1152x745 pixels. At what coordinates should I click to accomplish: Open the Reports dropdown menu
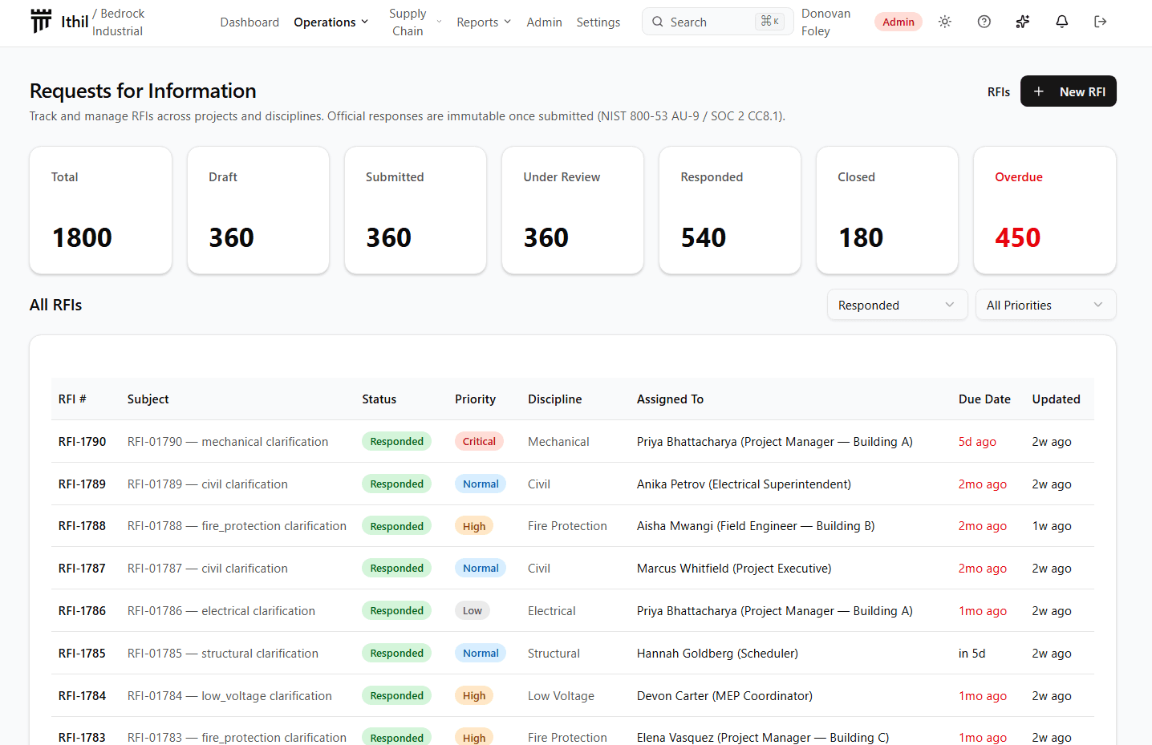click(484, 22)
